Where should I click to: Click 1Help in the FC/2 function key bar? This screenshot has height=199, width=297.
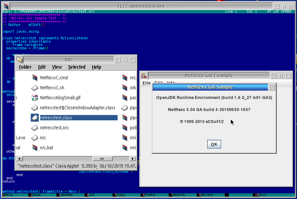point(8,195)
